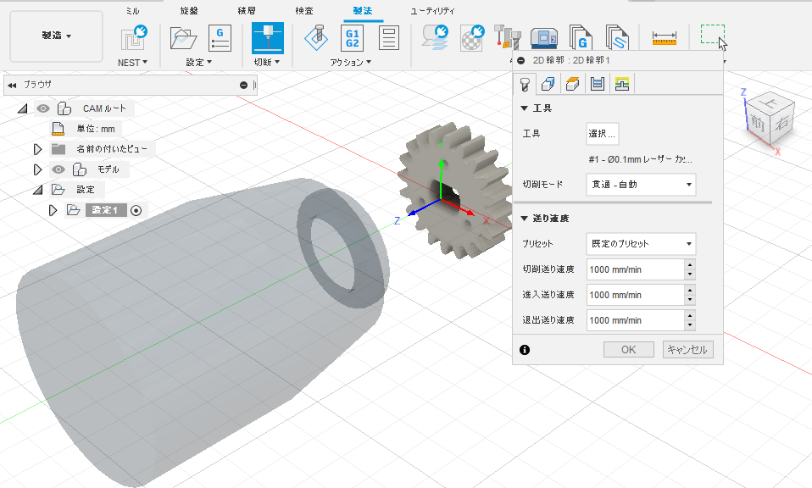Image resolution: width=812 pixels, height=488 pixels.
Task: Switch to the Geometry tab in the 2D輪郭 dialog
Action: click(548, 84)
